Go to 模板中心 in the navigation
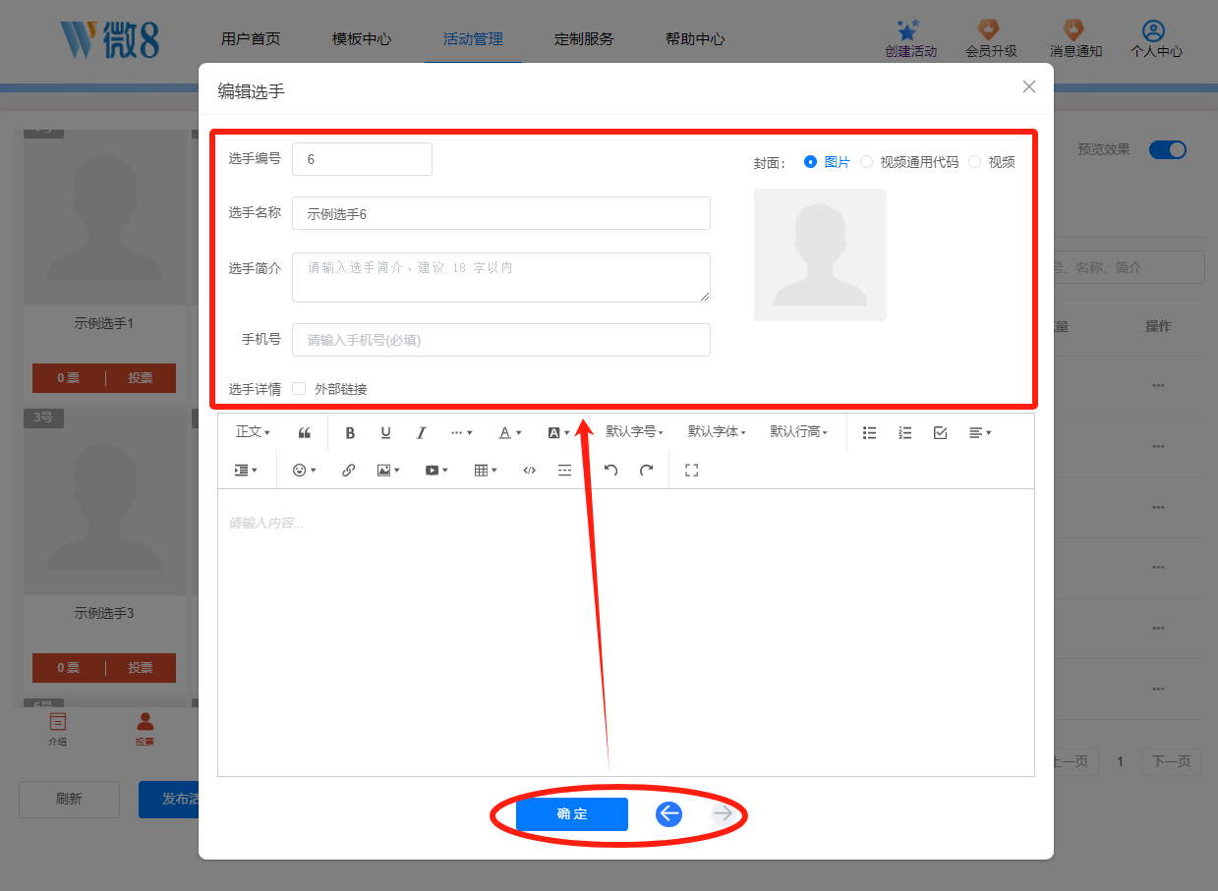This screenshot has width=1218, height=891. click(x=362, y=39)
